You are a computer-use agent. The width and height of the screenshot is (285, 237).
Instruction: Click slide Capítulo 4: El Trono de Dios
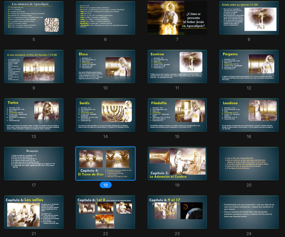click(x=105, y=163)
